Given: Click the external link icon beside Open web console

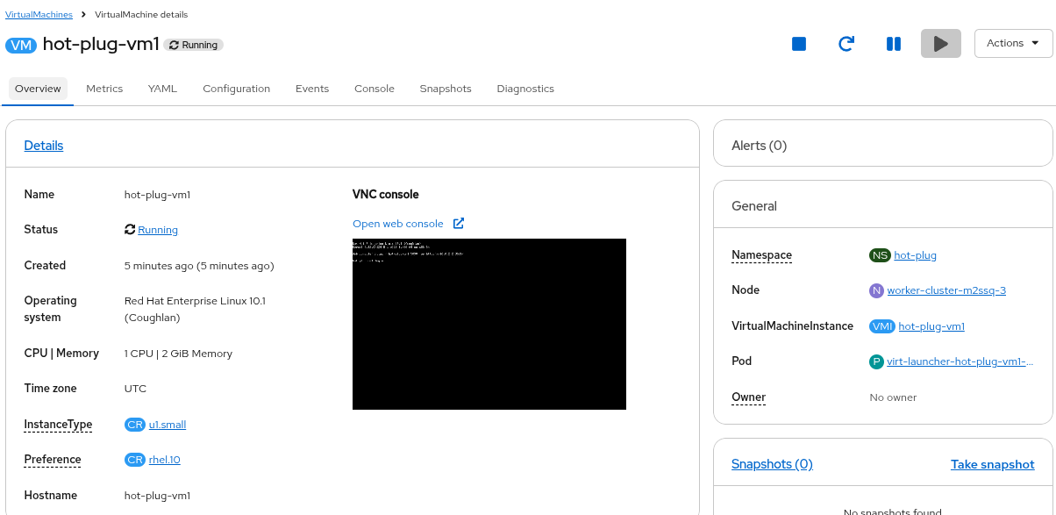Looking at the screenshot, I should [x=459, y=224].
